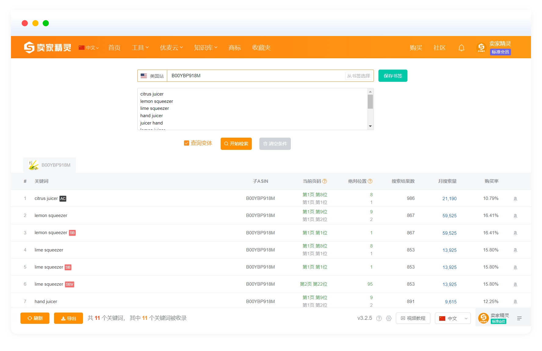Click the US flag marketplace icon

point(144,76)
